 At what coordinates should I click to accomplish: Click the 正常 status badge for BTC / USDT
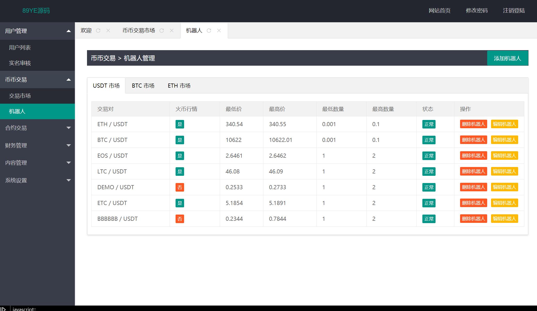click(429, 140)
